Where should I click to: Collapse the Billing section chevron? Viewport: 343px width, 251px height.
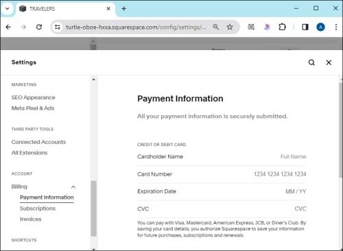pos(73,187)
